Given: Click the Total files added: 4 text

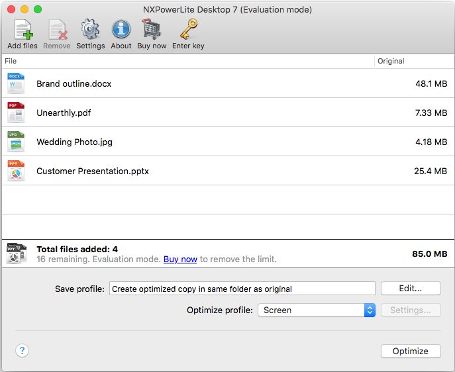Looking at the screenshot, I should coord(77,250).
